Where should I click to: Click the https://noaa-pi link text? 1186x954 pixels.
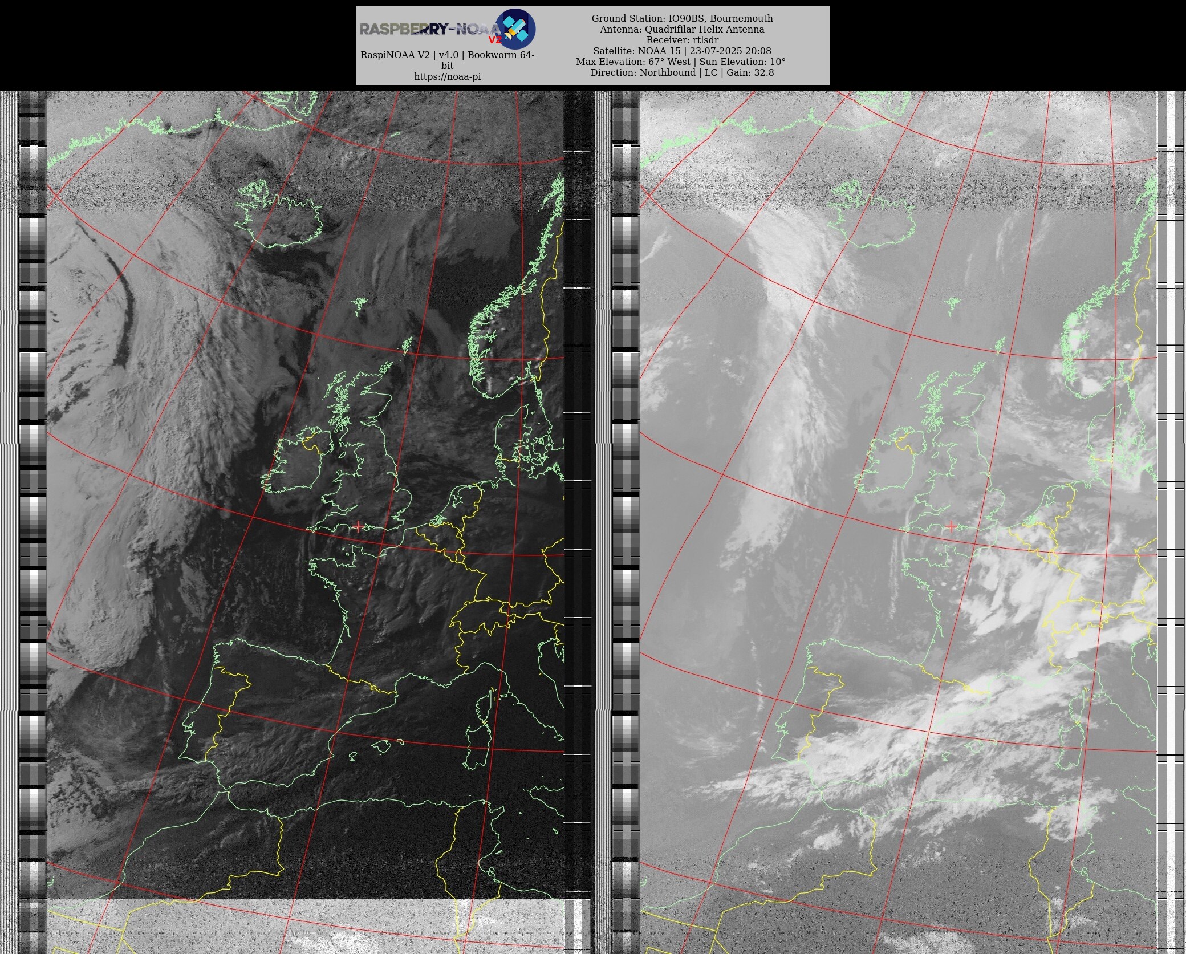tap(447, 76)
